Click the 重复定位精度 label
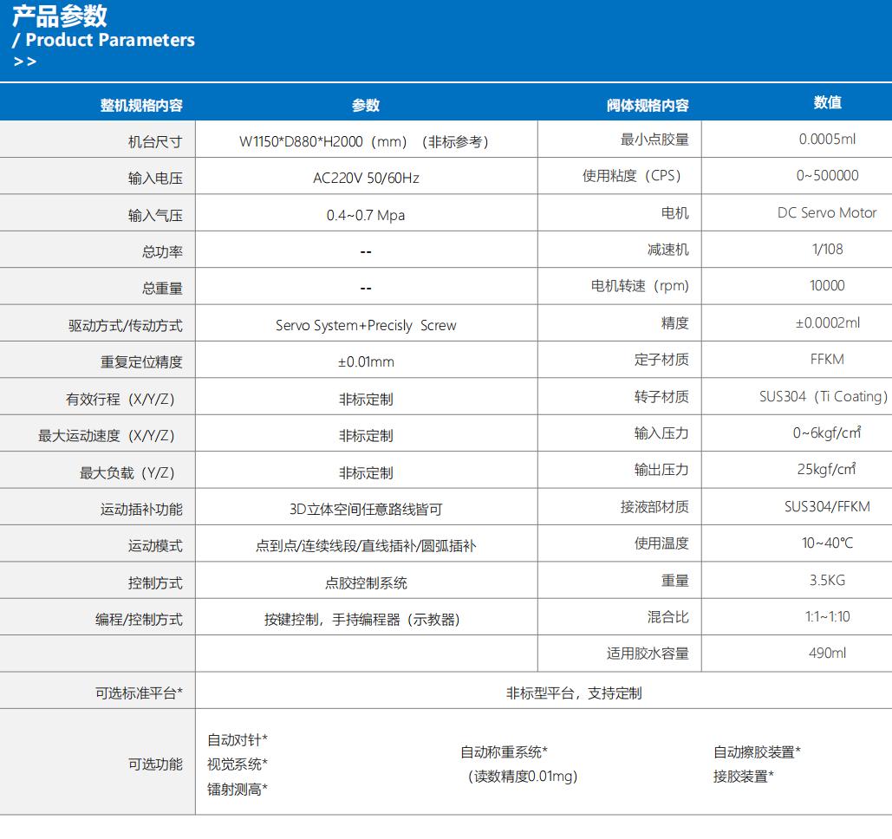 (x=141, y=361)
